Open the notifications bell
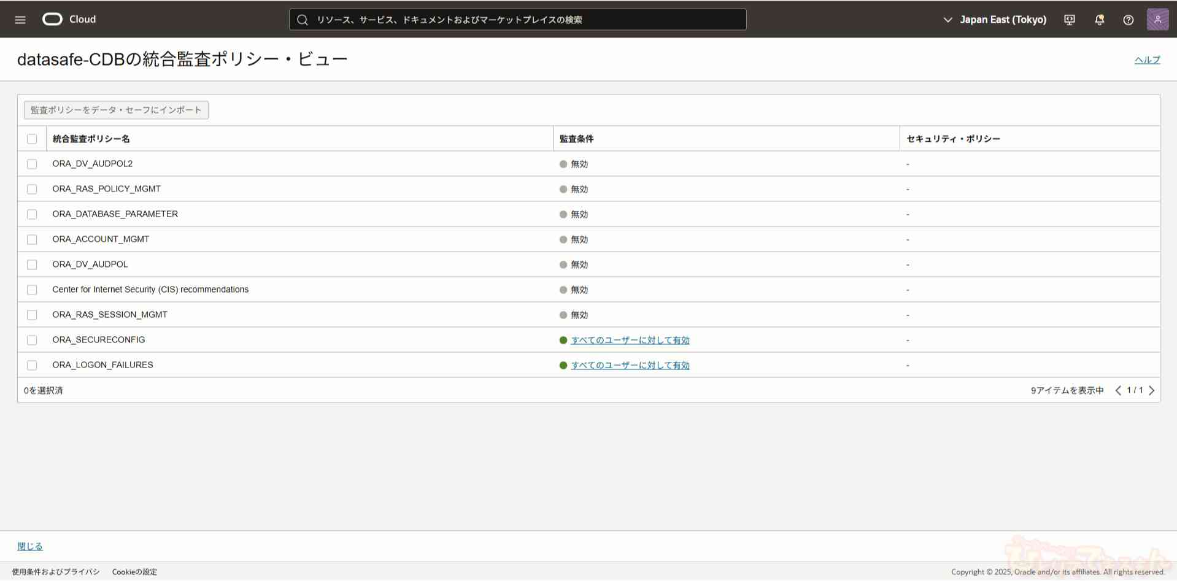The height and width of the screenshot is (581, 1177). [1099, 20]
